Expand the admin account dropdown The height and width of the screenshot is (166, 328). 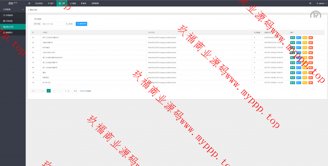(321, 3)
